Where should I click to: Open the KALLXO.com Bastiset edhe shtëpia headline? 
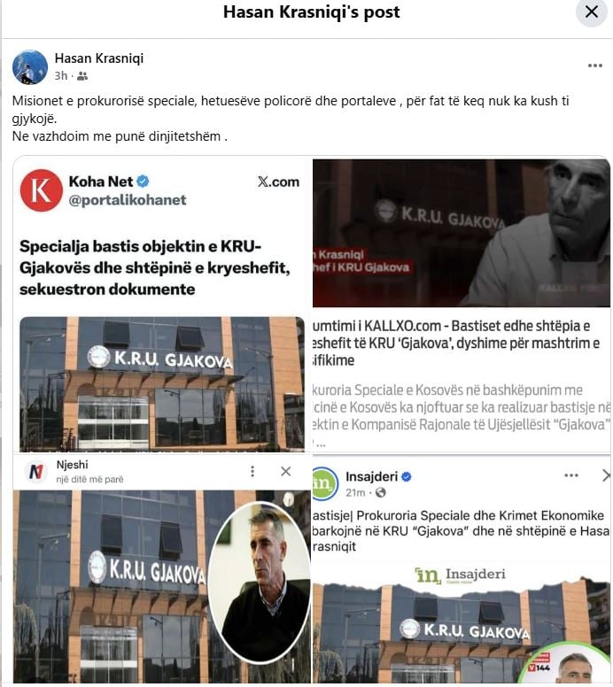456,343
